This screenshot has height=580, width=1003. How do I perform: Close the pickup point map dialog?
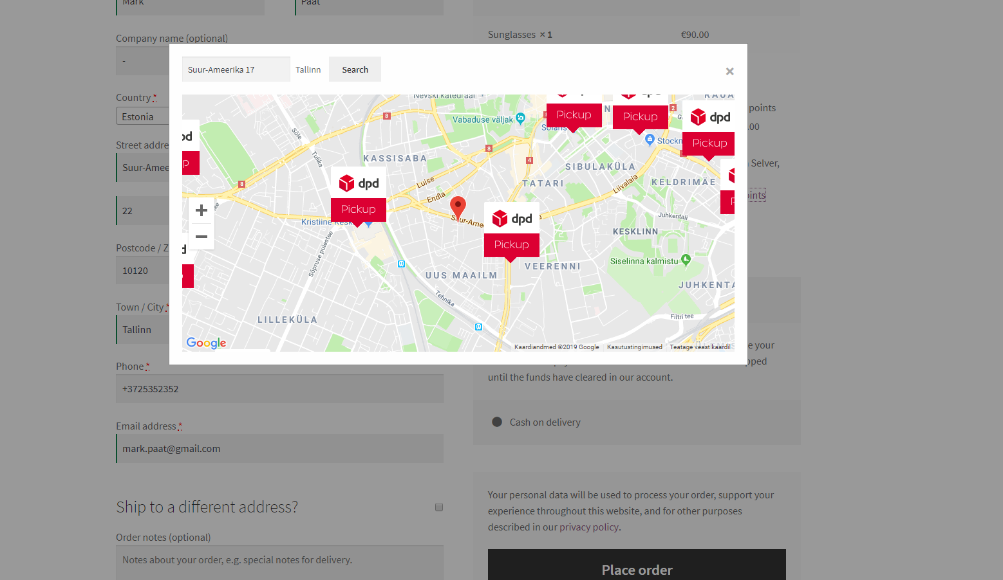point(729,71)
